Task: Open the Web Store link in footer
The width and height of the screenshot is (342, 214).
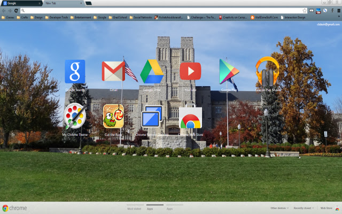Action: tap(326, 208)
